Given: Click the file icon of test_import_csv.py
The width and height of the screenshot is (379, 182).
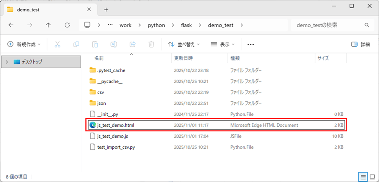Looking at the screenshot, I should click(92, 147).
